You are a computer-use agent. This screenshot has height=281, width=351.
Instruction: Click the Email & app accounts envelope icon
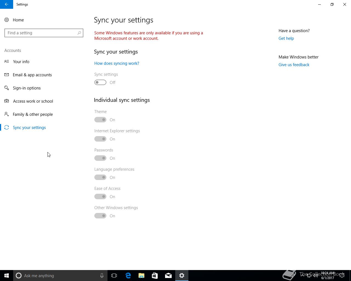pos(7,75)
